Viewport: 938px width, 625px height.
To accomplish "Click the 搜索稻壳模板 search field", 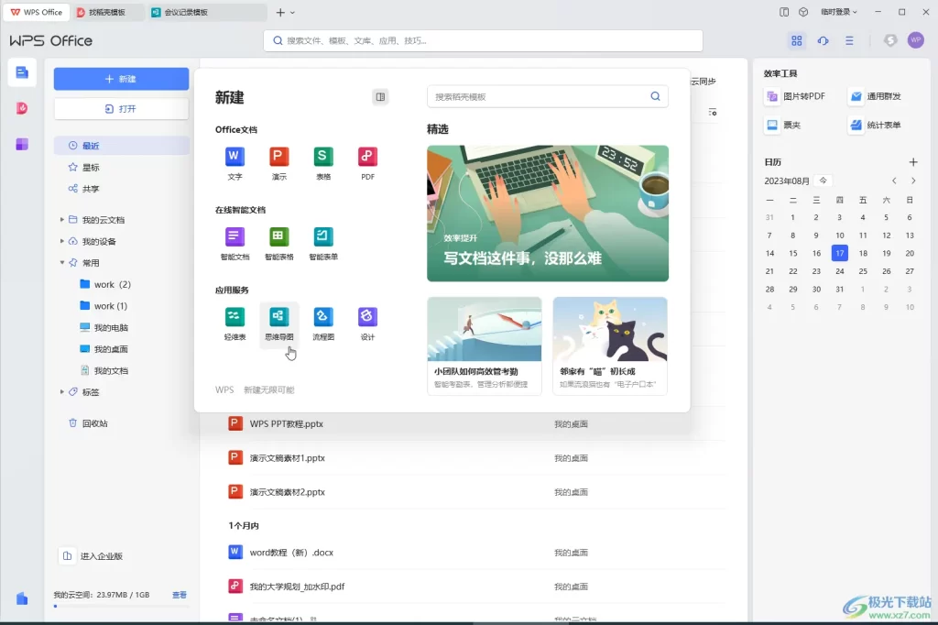I will pyautogui.click(x=548, y=96).
